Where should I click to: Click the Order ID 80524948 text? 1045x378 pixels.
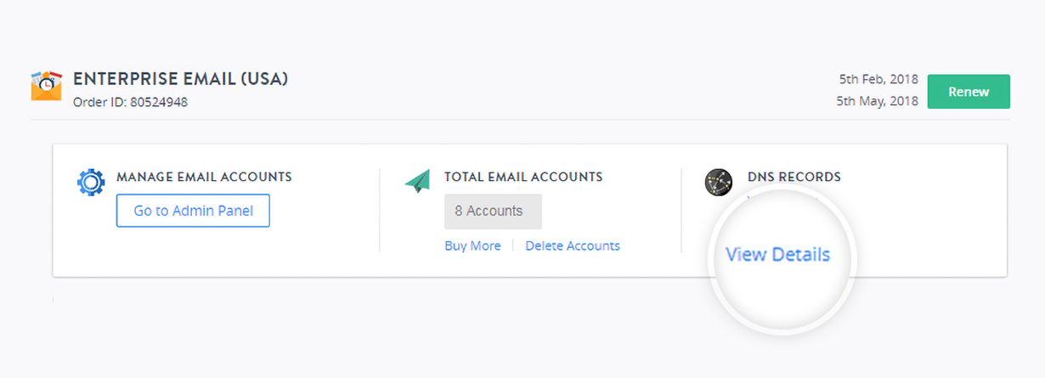click(130, 102)
